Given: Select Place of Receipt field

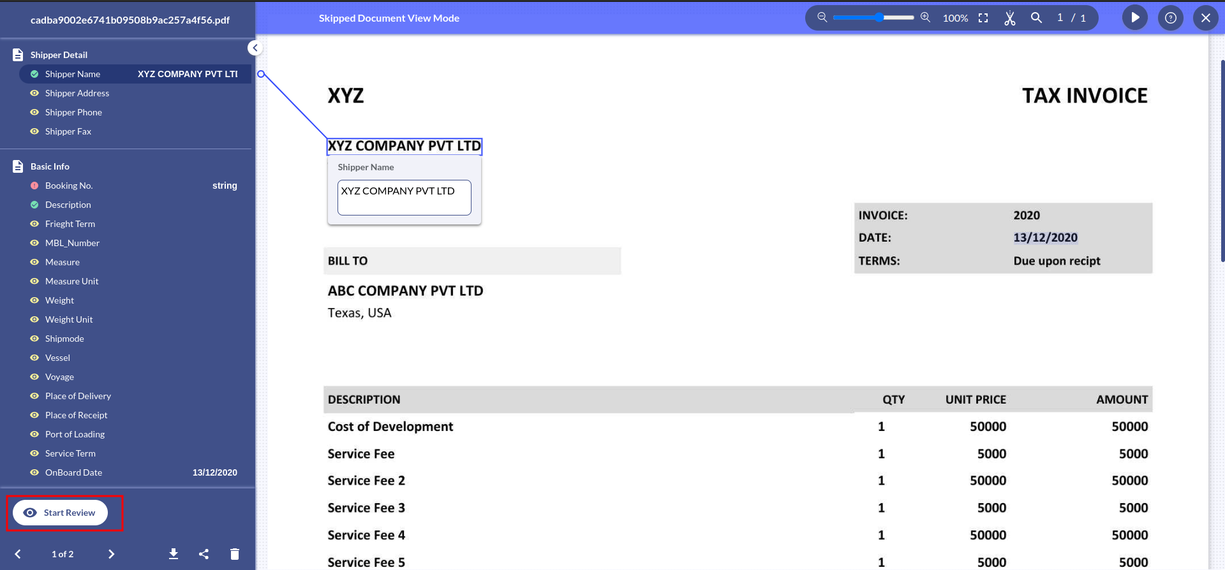Looking at the screenshot, I should tap(135, 415).
